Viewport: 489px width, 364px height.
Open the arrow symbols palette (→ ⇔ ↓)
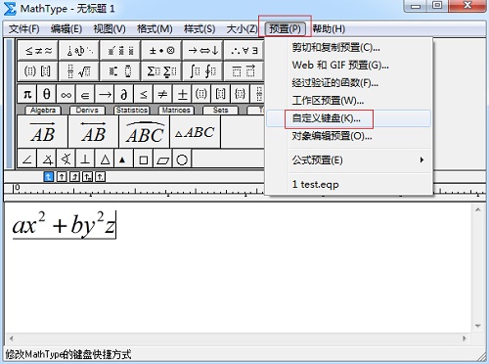click(x=202, y=51)
